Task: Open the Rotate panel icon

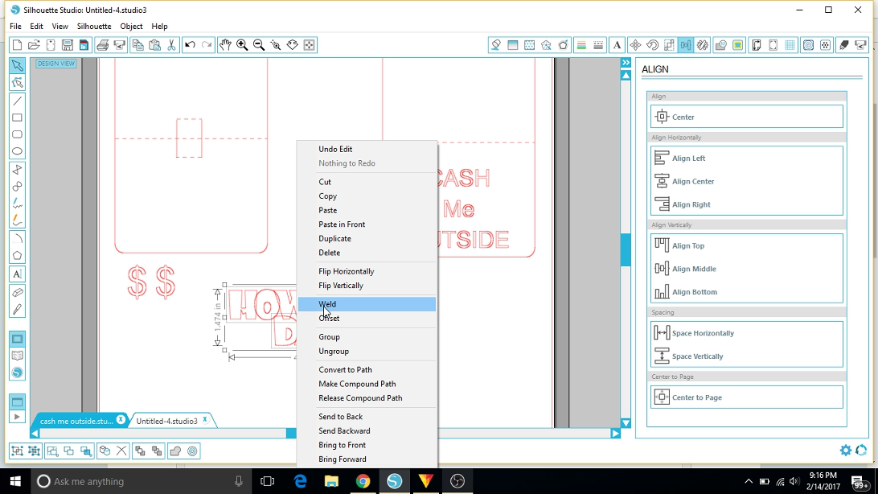Action: tap(652, 45)
